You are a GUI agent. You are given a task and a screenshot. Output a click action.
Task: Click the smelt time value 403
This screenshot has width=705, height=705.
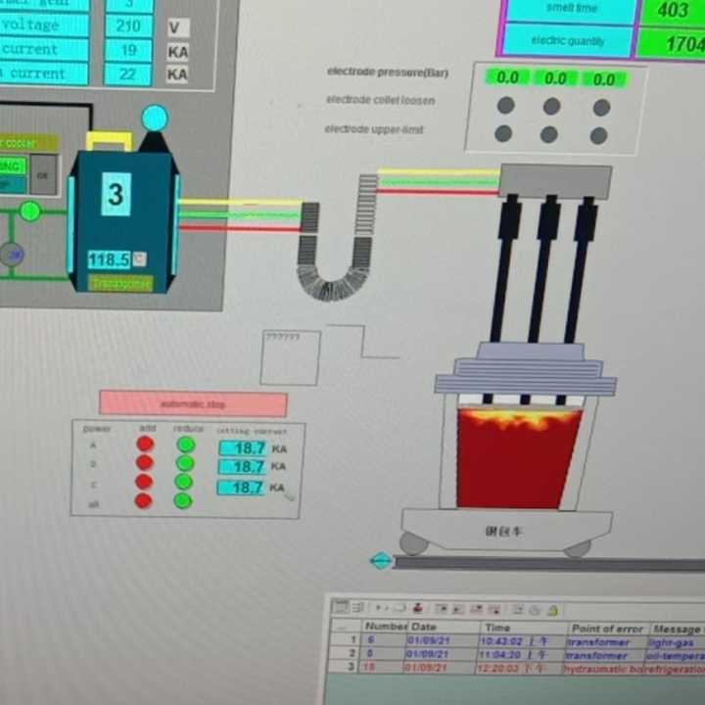coord(672,10)
